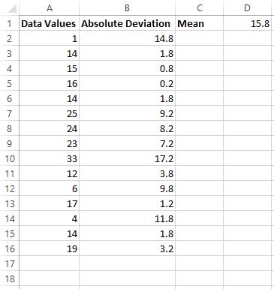The height and width of the screenshot is (289, 274).
Task: Select row 1 header
Action: 10,23
